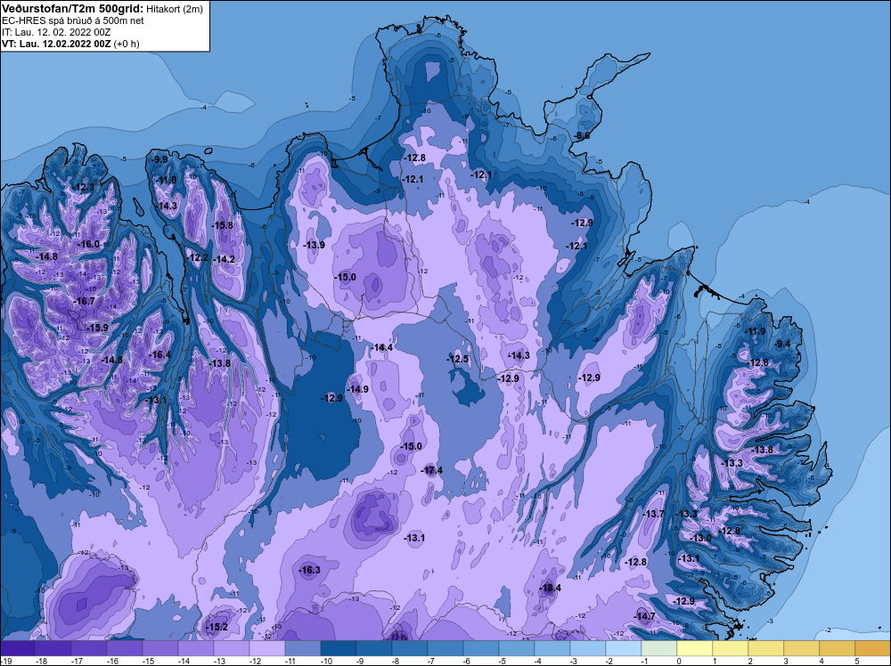Click the -9.4 temperature reading

tap(782, 344)
